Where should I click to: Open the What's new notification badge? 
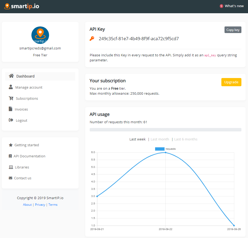click(x=221, y=6)
